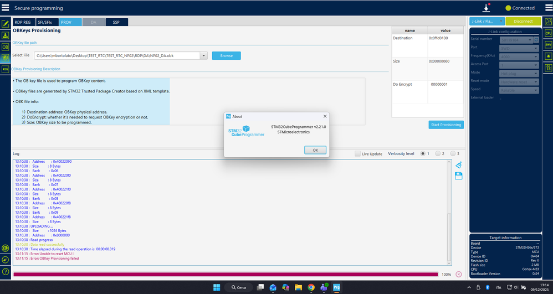Open Microsoft Teams from the taskbar

pyautogui.click(x=324, y=287)
